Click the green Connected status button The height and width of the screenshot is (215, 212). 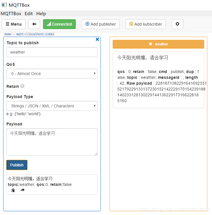pyautogui.click(x=59, y=24)
